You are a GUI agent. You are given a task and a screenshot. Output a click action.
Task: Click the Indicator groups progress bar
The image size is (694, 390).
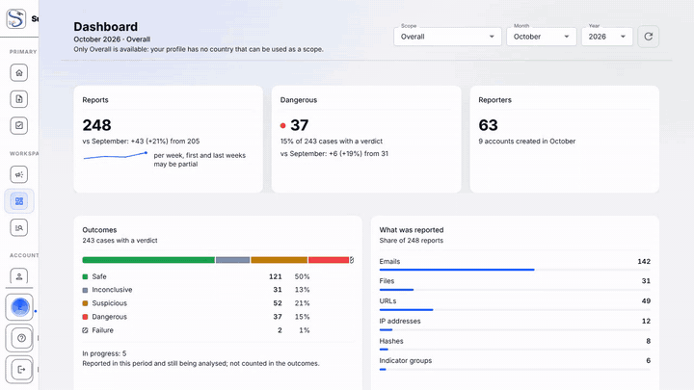515,369
